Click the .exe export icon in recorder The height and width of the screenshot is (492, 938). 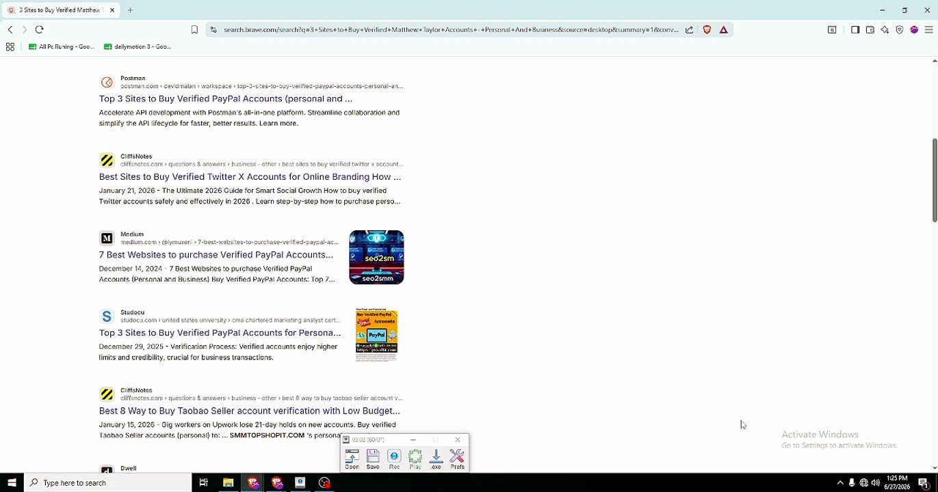[x=436, y=459]
